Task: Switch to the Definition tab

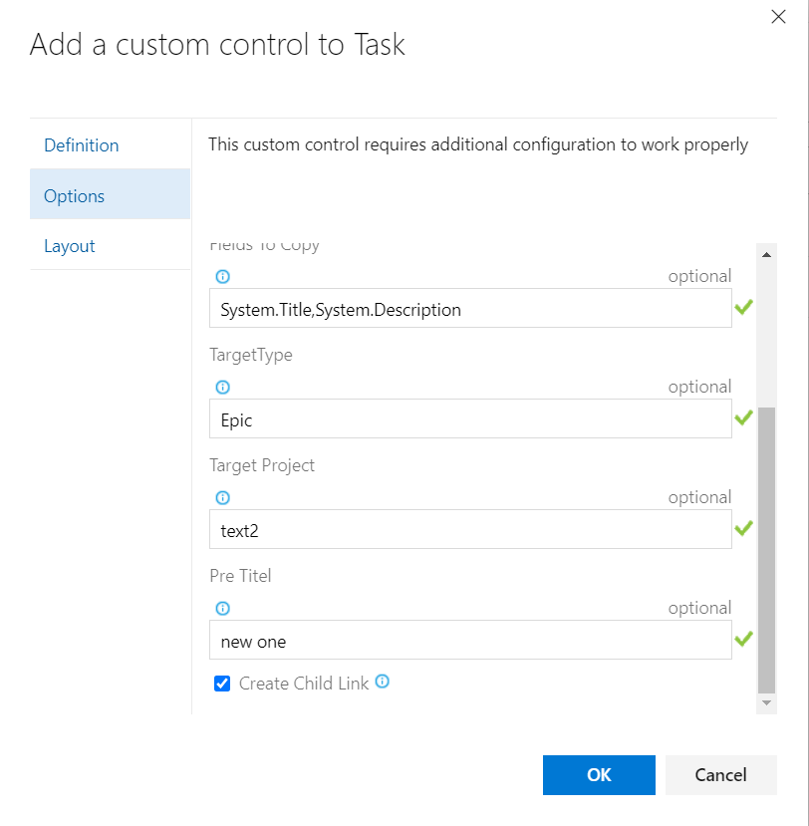Action: pyautogui.click(x=82, y=145)
